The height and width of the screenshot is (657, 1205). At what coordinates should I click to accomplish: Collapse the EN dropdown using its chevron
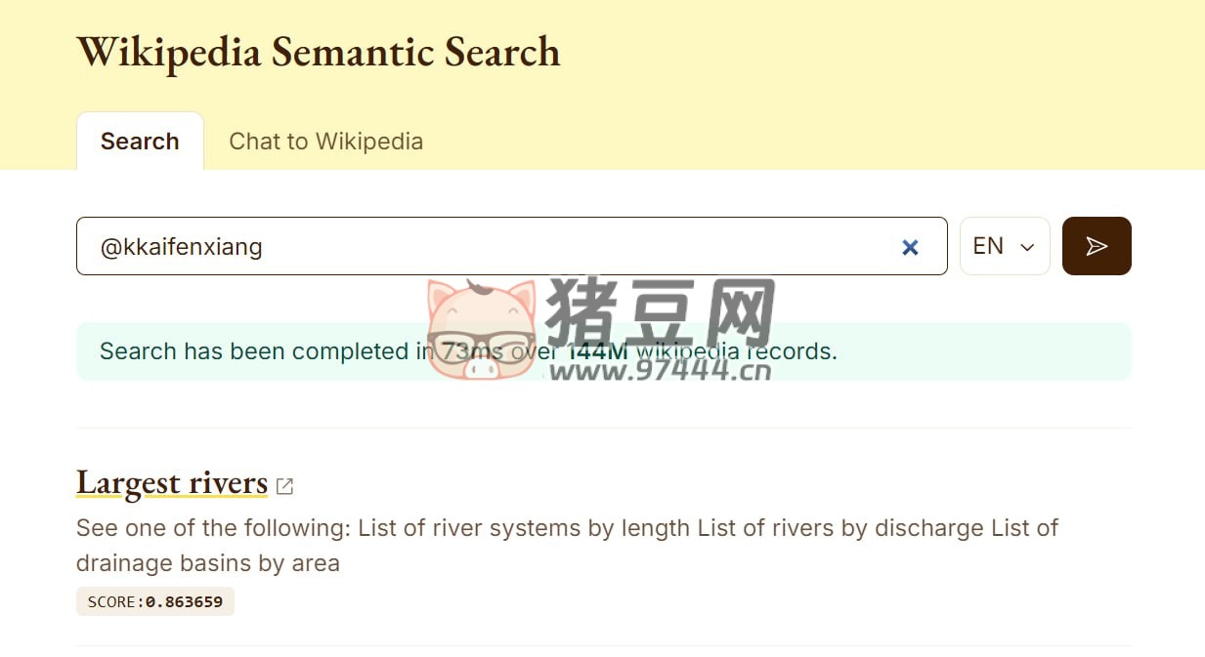1027,247
